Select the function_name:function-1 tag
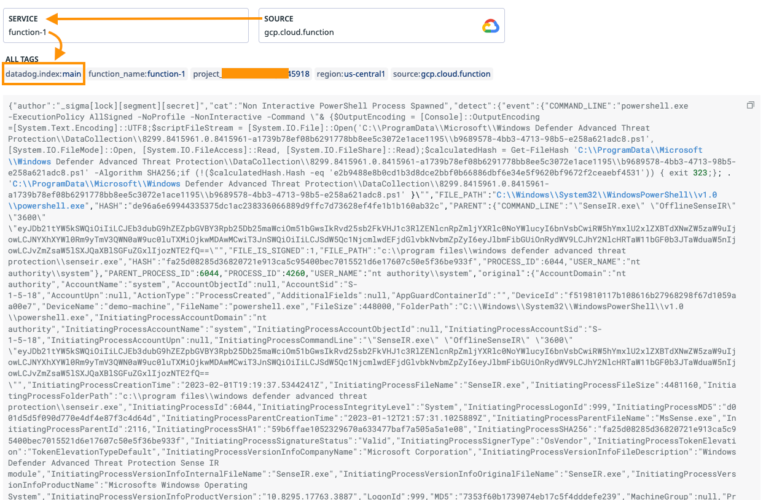The height and width of the screenshot is (500, 766). pyautogui.click(x=137, y=74)
